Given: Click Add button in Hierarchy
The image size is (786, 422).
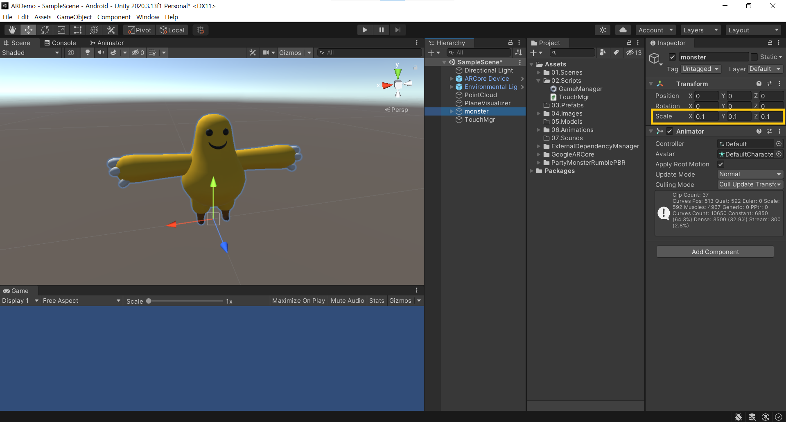Looking at the screenshot, I should point(434,52).
